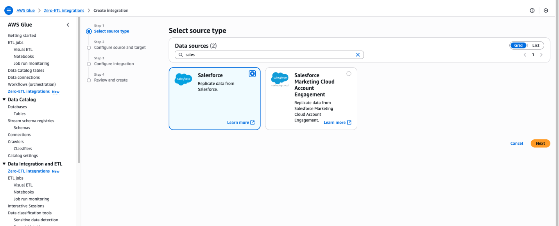Click the next page chevron in pagination
Screen dimensions: 559x226
pyautogui.click(x=541, y=55)
